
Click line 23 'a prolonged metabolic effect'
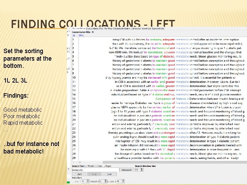(175, 133)
